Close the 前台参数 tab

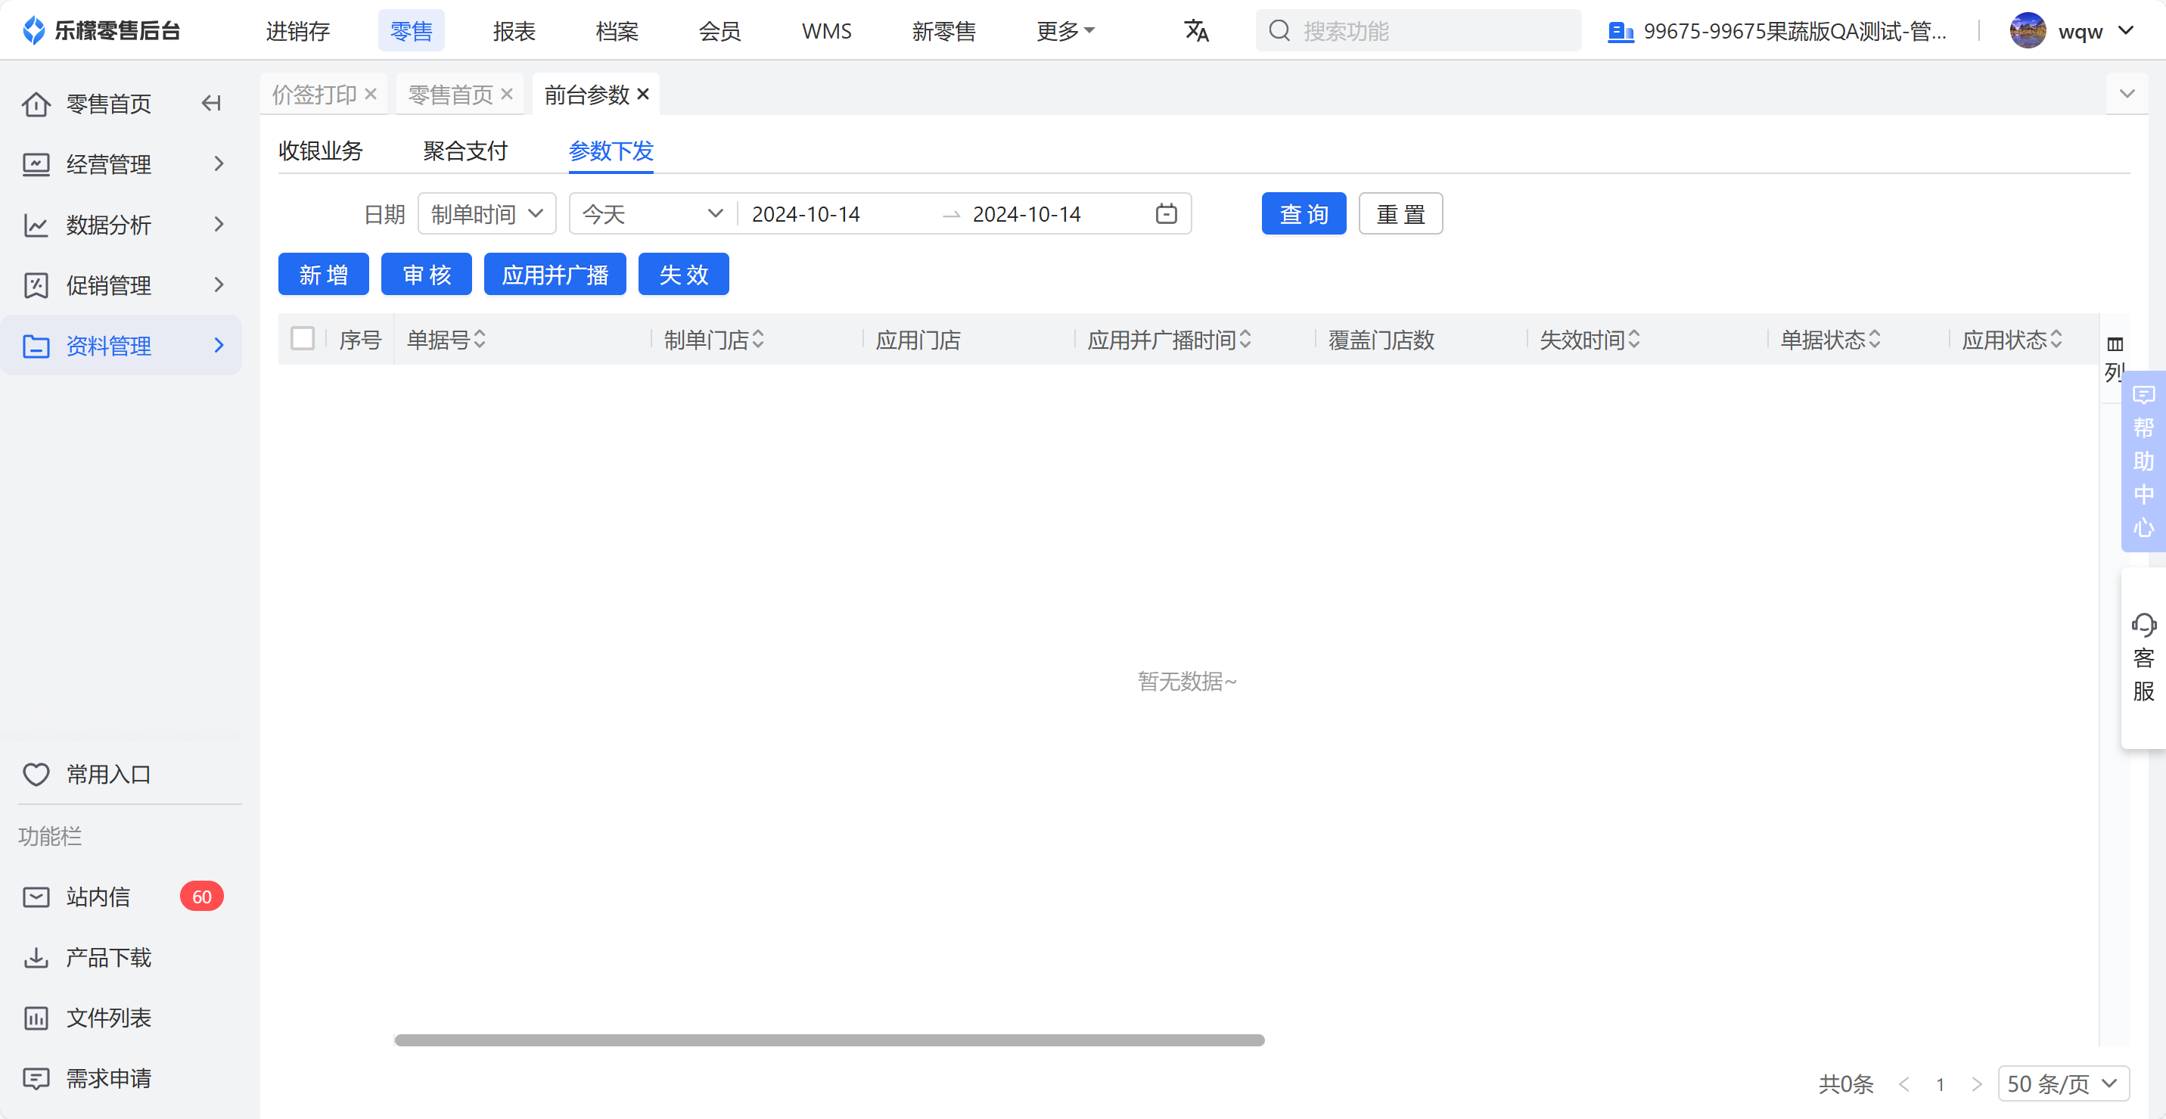coord(642,93)
